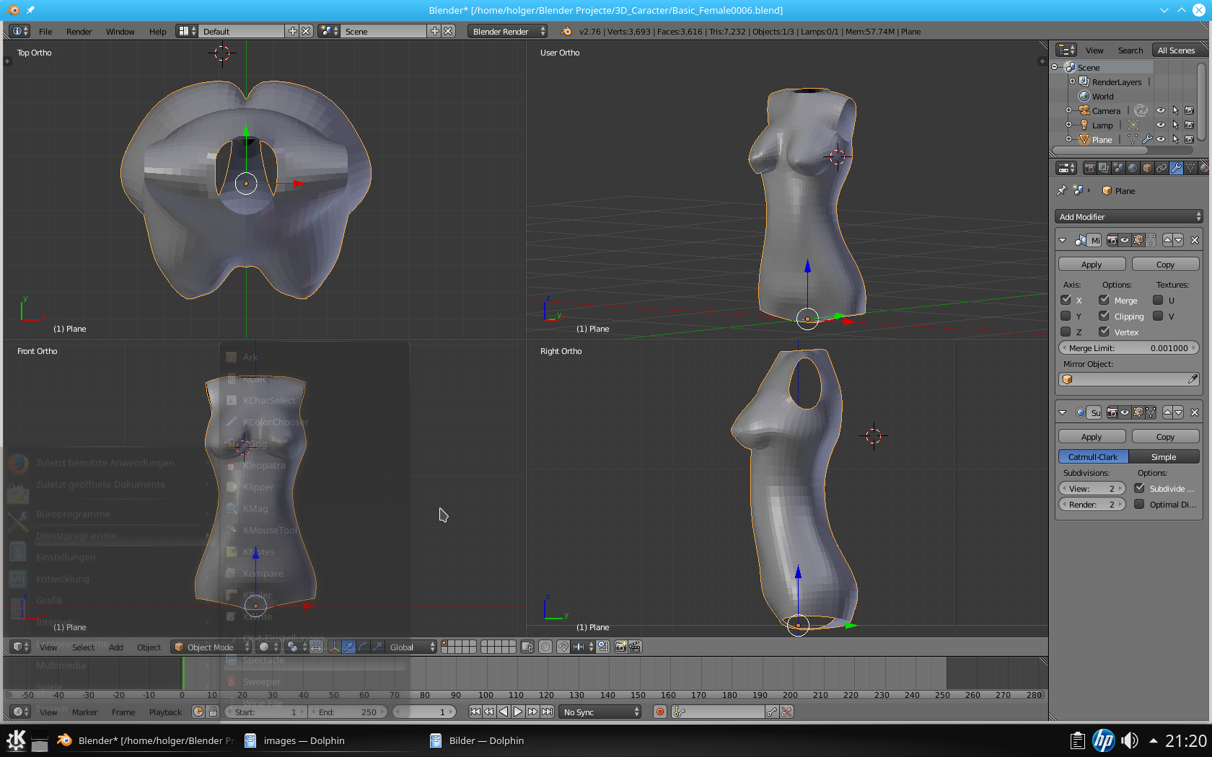Toggle visibility of the Plane object
The image size is (1212, 757).
click(1161, 139)
